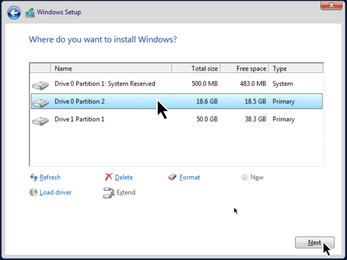Screen dimensions: 347x260
Task: Open the Load driver link
Action: pos(56,192)
